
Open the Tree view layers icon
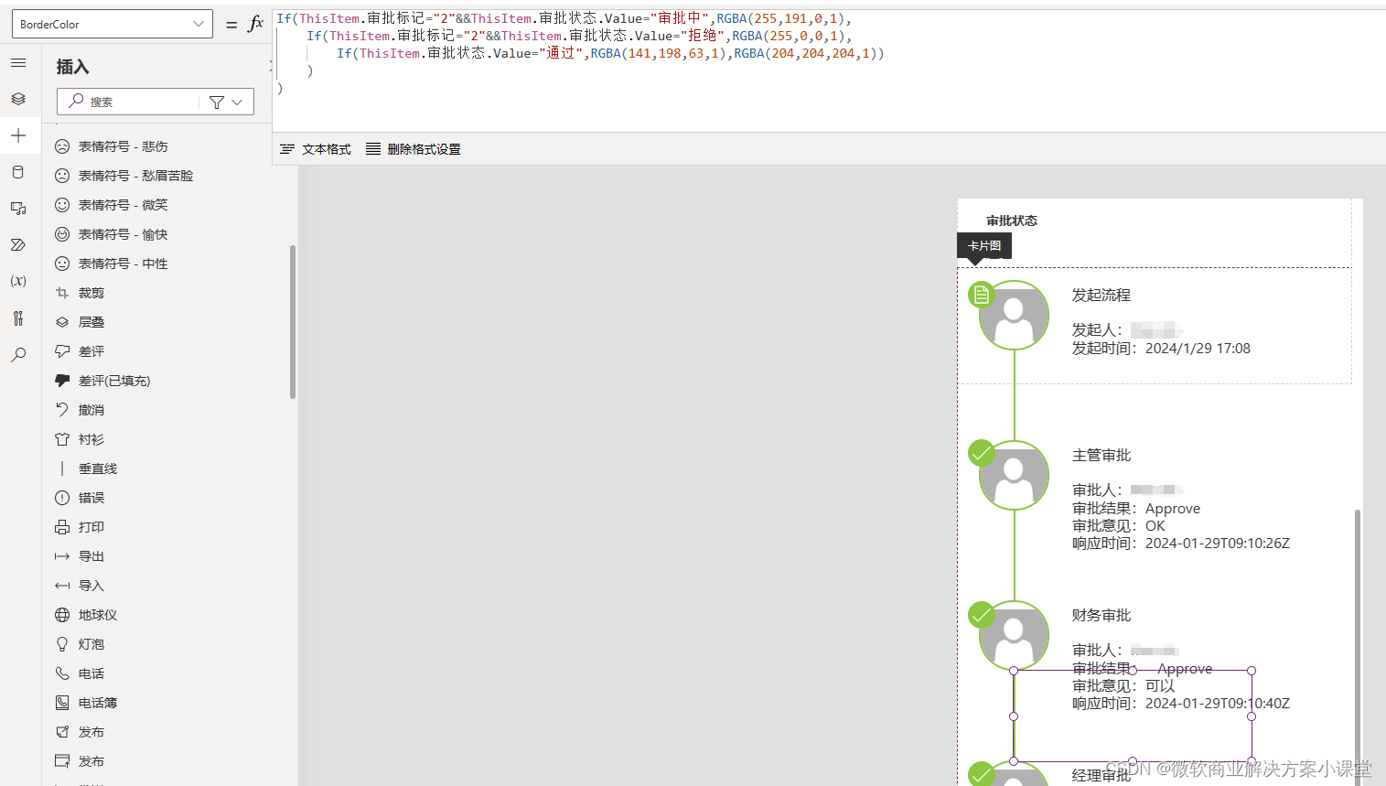[x=18, y=99]
